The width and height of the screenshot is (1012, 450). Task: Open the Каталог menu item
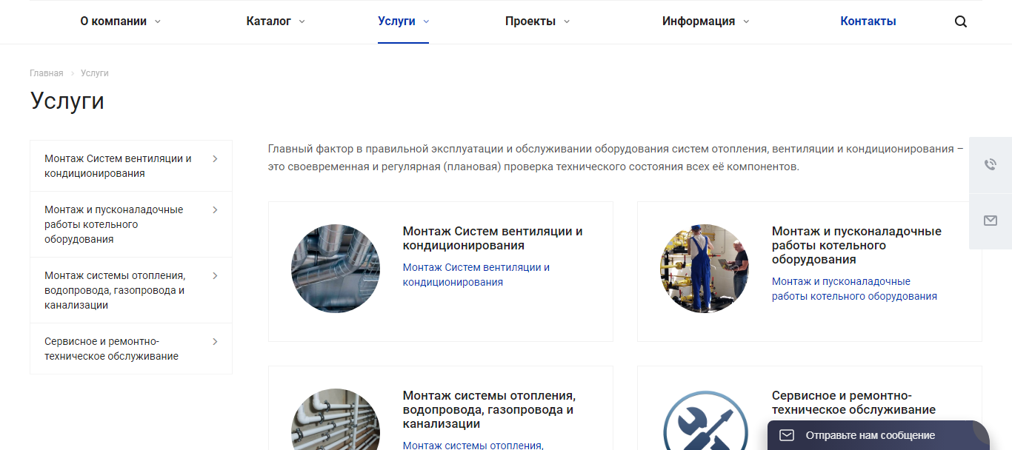pos(269,21)
